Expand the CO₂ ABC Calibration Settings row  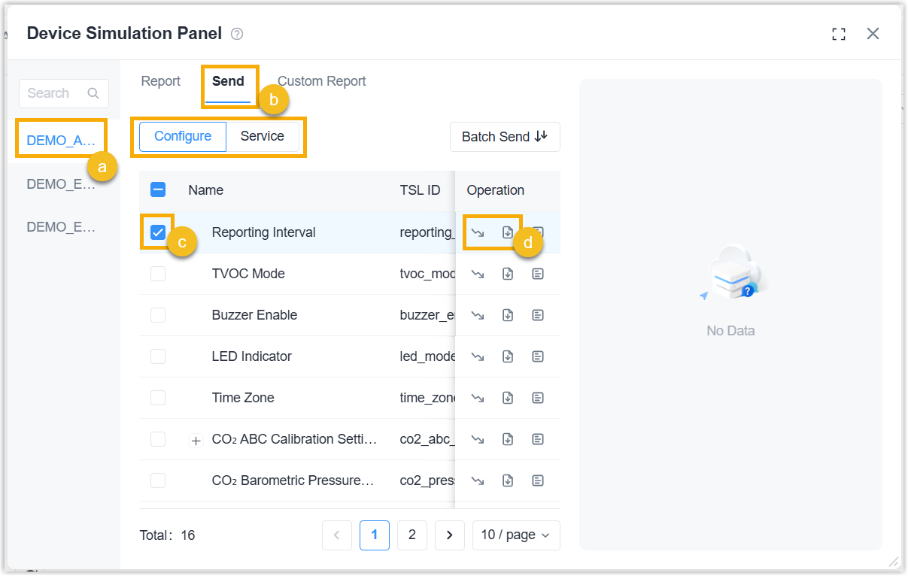pos(196,441)
